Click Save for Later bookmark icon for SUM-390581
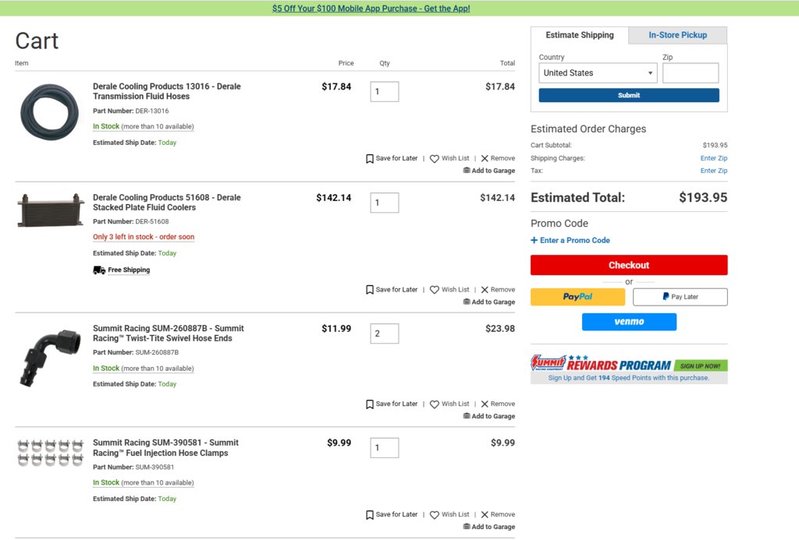Viewport: 799px width, 540px height. [x=369, y=515]
